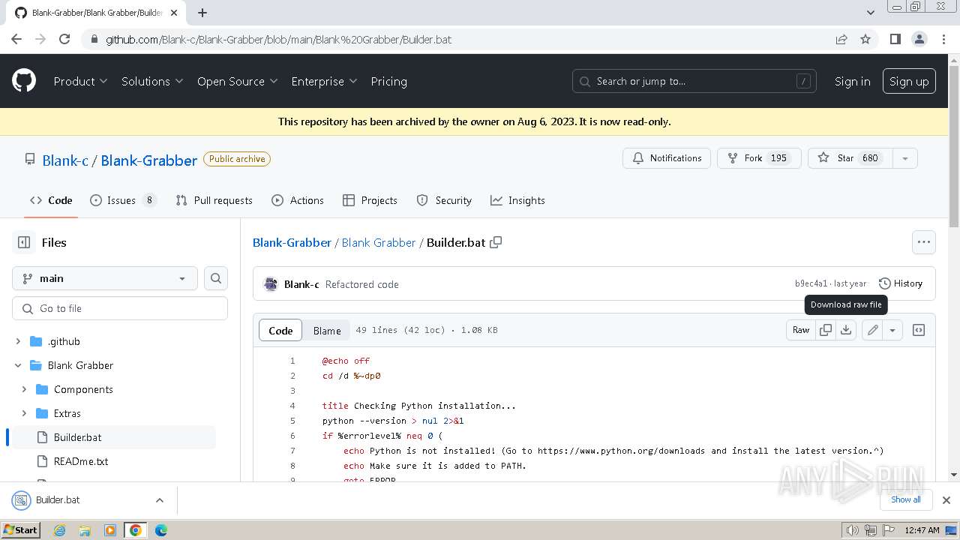Open Chrome three-dot menu
Screen dimensions: 960x540
pyautogui.click(x=943, y=39)
